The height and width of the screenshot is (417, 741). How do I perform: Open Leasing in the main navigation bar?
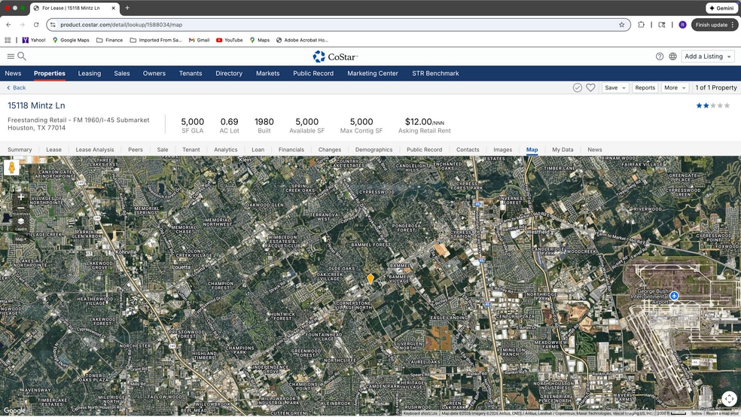[x=89, y=74]
